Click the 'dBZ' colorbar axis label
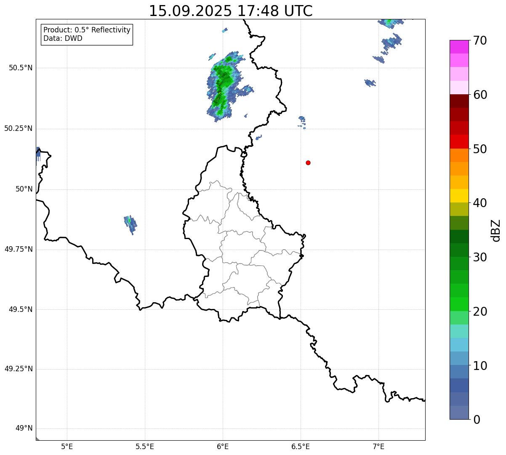506x455 pixels. [496, 230]
